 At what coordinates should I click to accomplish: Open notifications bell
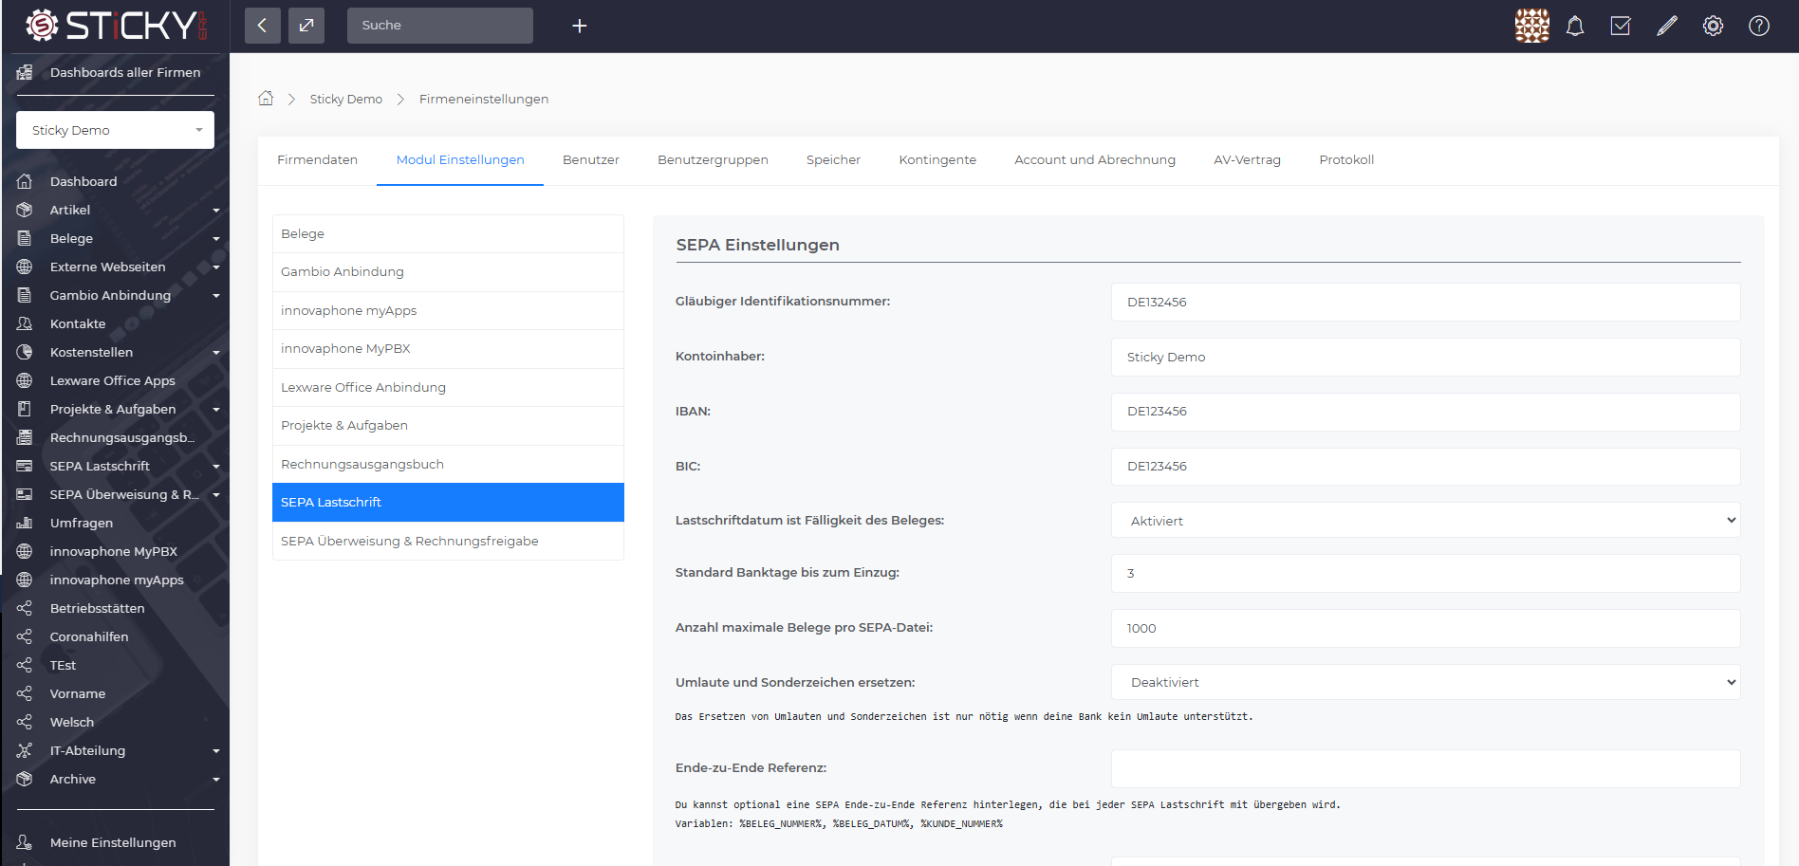[x=1575, y=26]
